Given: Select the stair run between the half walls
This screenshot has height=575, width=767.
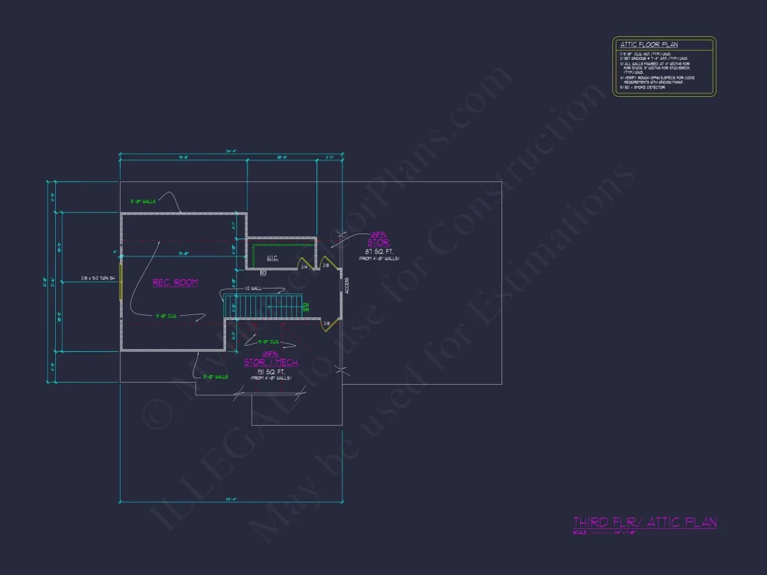Looking at the screenshot, I should (x=263, y=305).
